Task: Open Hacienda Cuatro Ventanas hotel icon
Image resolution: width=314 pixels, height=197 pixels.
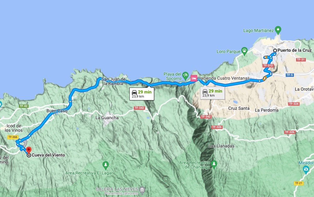Action: [x=194, y=78]
